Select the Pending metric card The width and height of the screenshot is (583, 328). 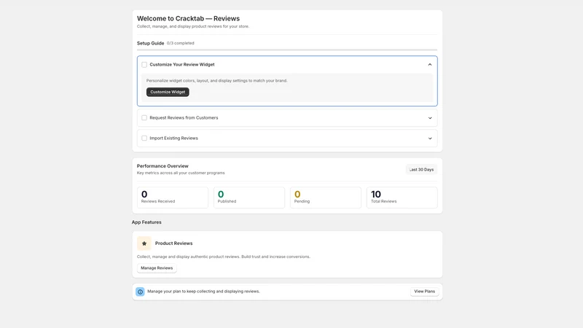click(x=326, y=198)
